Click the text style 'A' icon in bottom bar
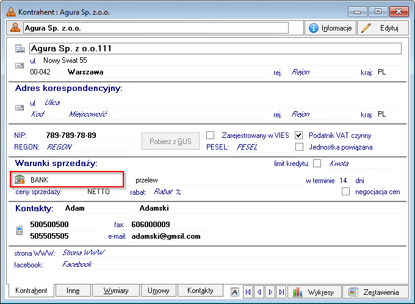This screenshot has width=415, height=304. pos(234,292)
